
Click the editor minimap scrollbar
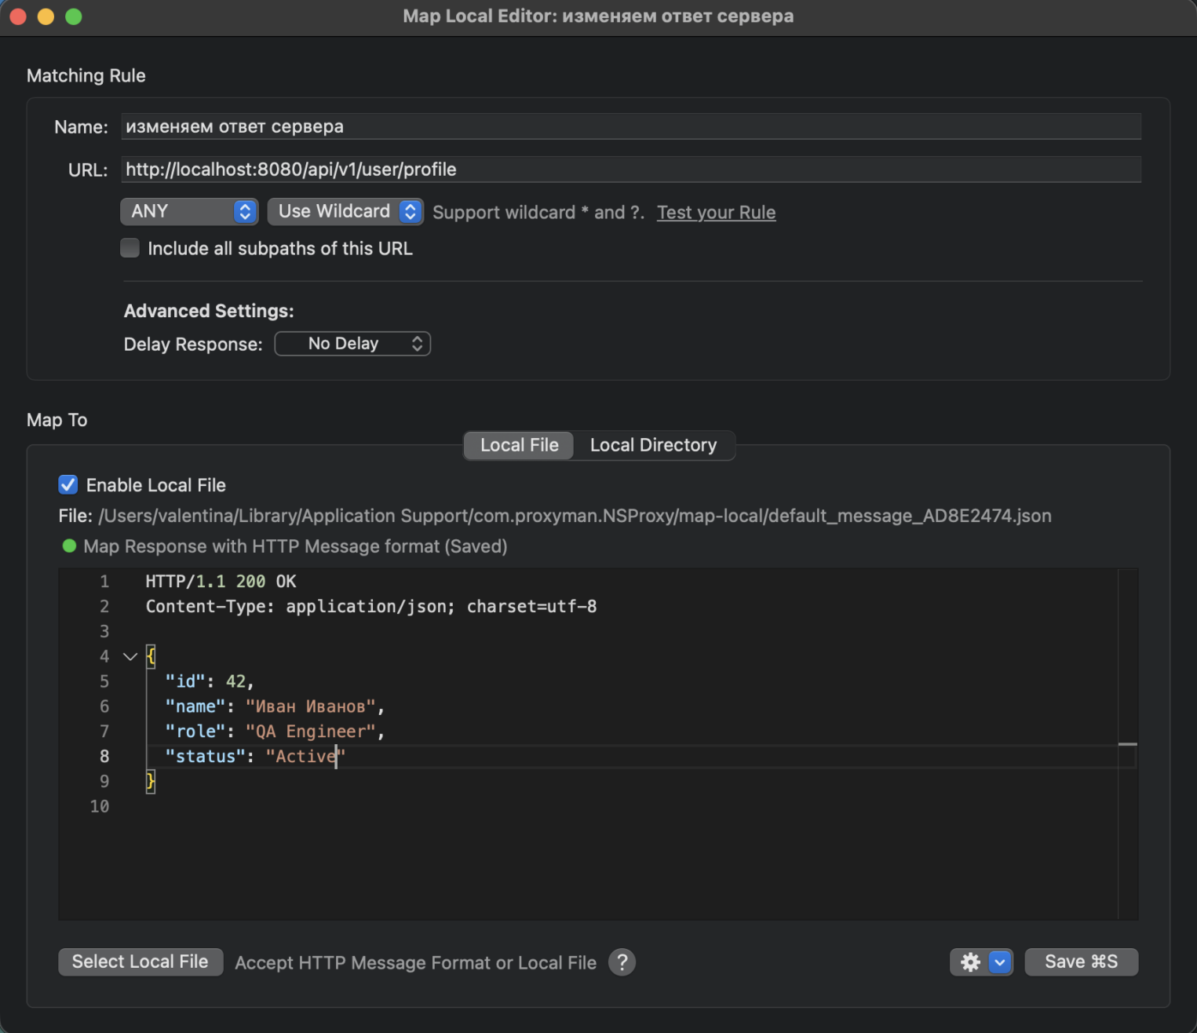[x=1127, y=743]
